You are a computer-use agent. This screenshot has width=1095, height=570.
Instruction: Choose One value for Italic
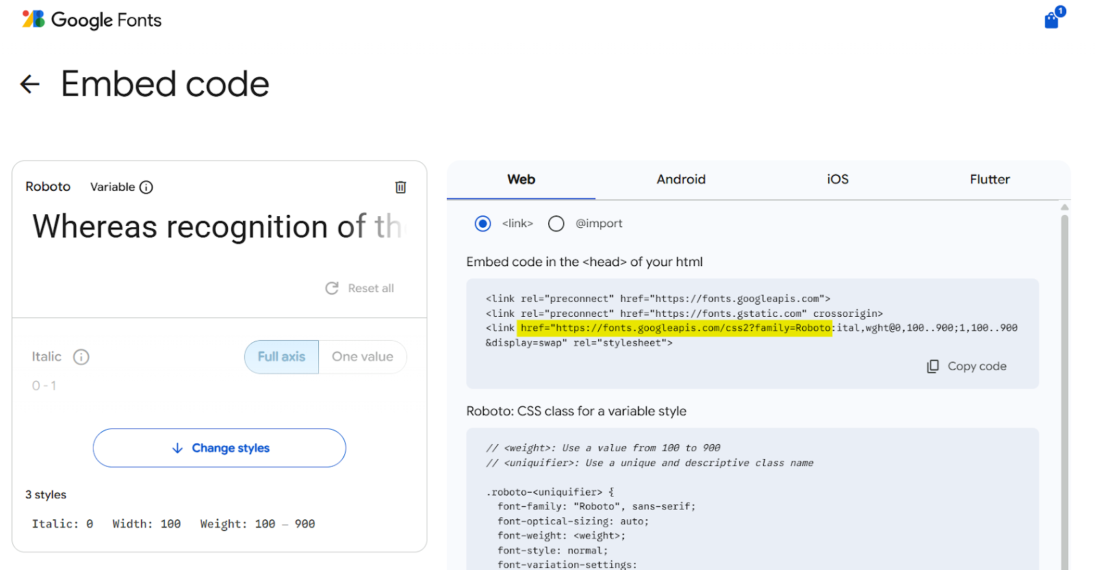click(363, 357)
